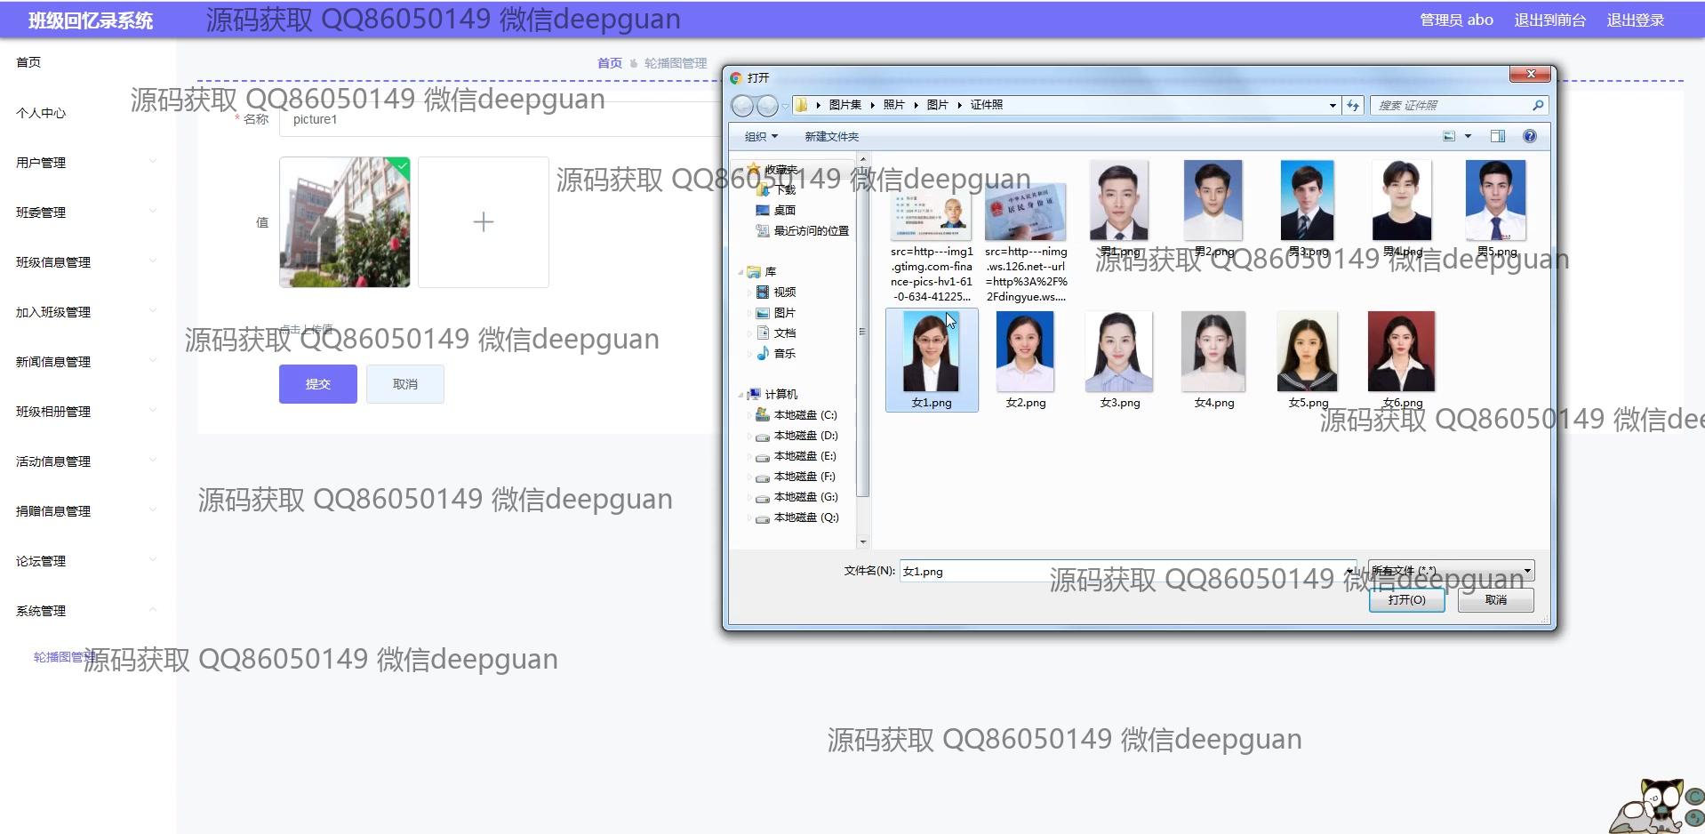Viewport: 1705px width, 834px height.
Task: Toggle the preview pane icon
Action: [1497, 136]
